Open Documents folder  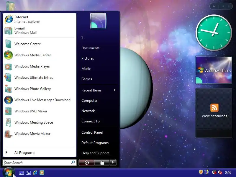98,48
